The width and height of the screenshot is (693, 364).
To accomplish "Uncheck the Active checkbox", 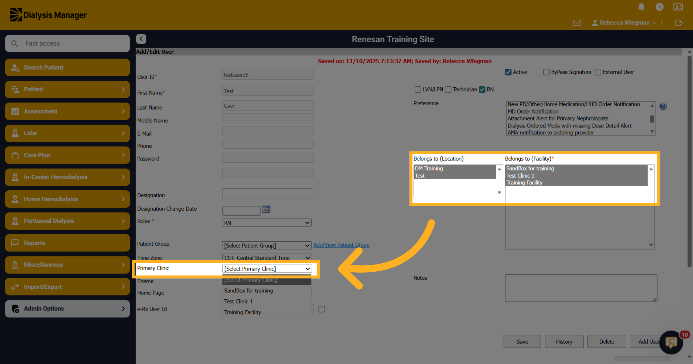I will tap(508, 72).
